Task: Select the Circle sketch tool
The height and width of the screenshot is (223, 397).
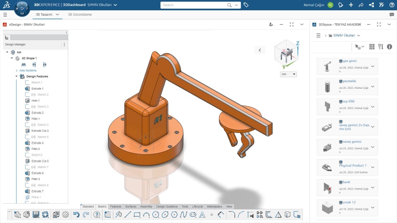Action: click(x=156, y=215)
